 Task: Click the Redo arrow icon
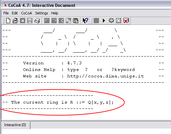coord(54,21)
